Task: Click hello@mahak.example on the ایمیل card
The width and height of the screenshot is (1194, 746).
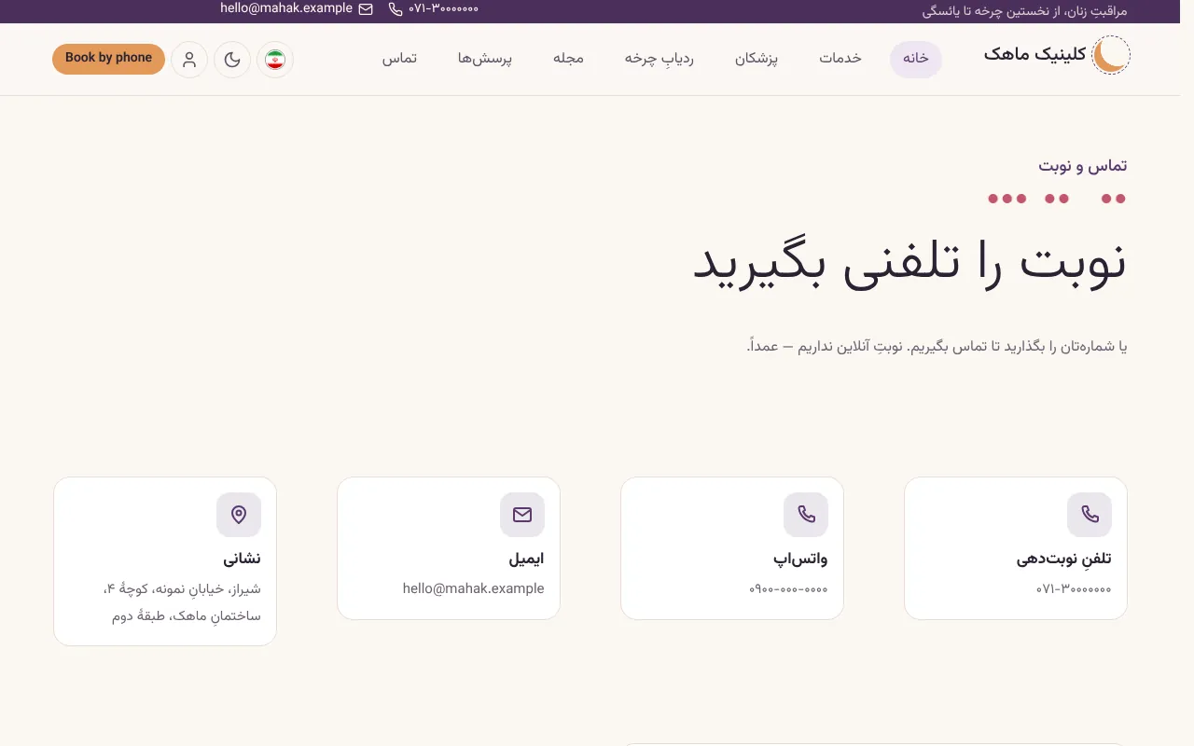Action: [474, 588]
